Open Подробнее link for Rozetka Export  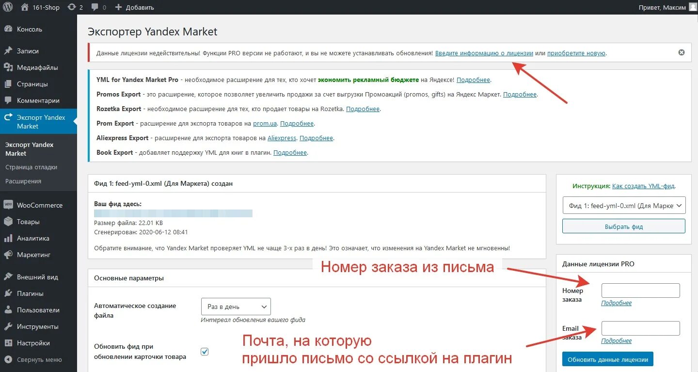click(x=363, y=109)
